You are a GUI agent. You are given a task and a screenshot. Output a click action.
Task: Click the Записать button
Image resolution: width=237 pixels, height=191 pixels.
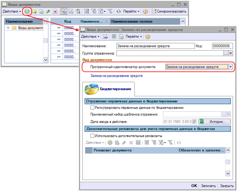coord(208,186)
